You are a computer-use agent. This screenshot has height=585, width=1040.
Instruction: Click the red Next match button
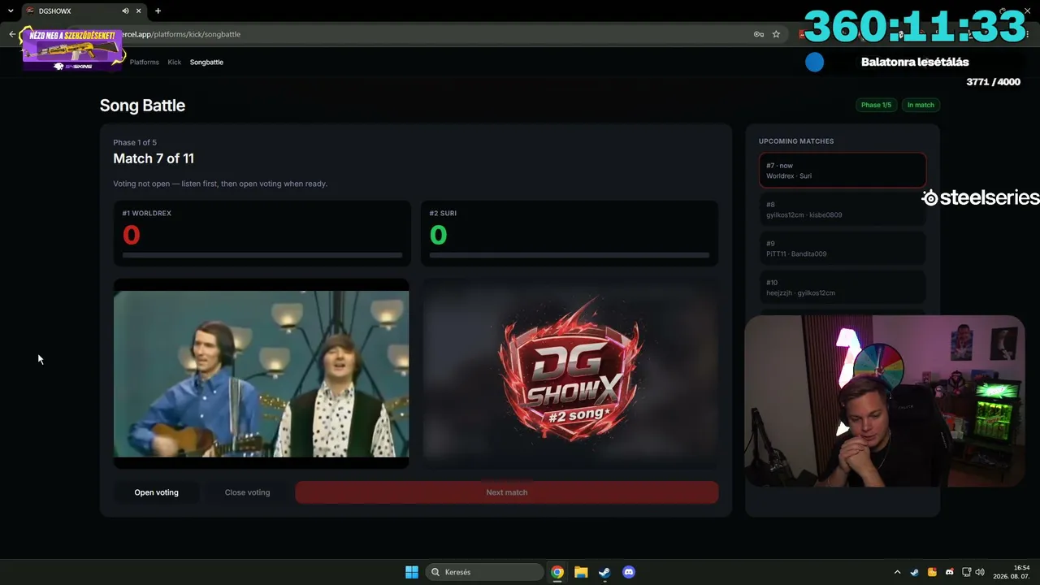507,492
